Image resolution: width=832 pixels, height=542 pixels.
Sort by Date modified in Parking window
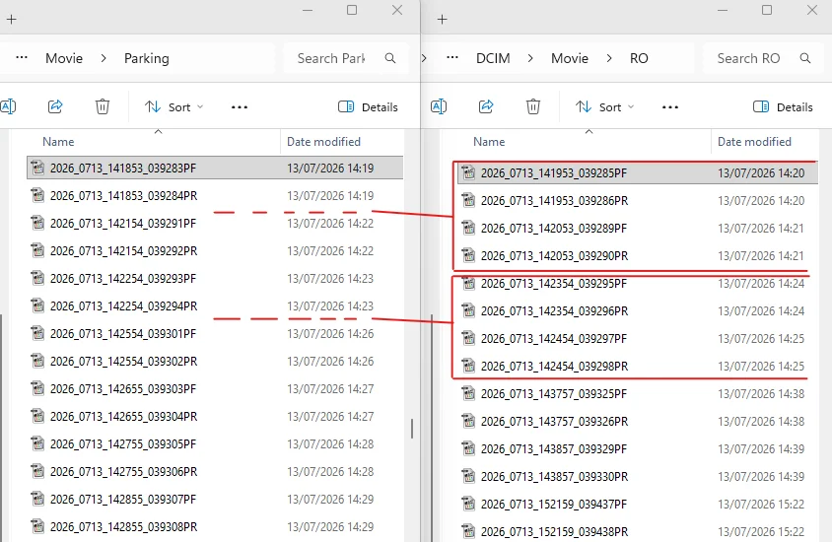pos(323,142)
